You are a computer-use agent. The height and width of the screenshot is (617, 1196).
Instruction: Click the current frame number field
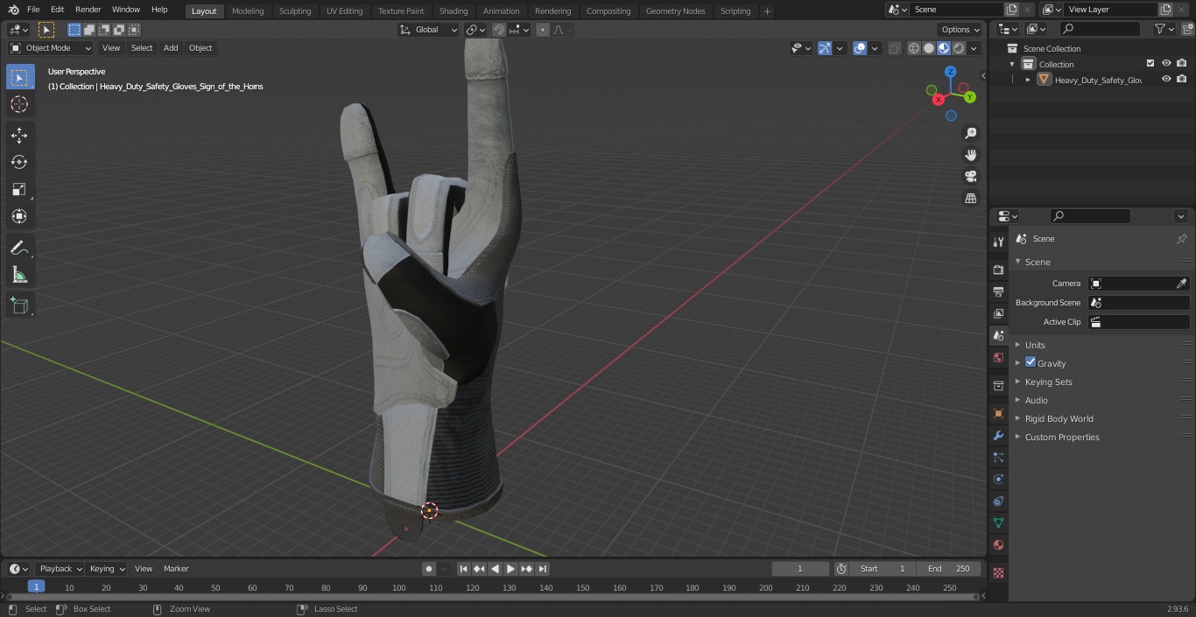(x=800, y=569)
